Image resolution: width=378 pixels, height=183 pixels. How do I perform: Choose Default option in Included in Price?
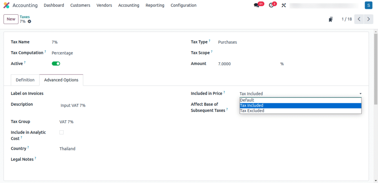(247, 100)
